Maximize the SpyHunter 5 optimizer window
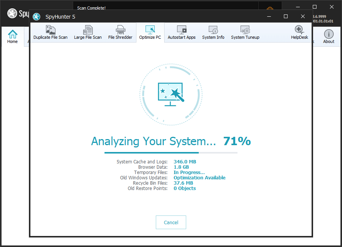342x247 pixels. 286,16
